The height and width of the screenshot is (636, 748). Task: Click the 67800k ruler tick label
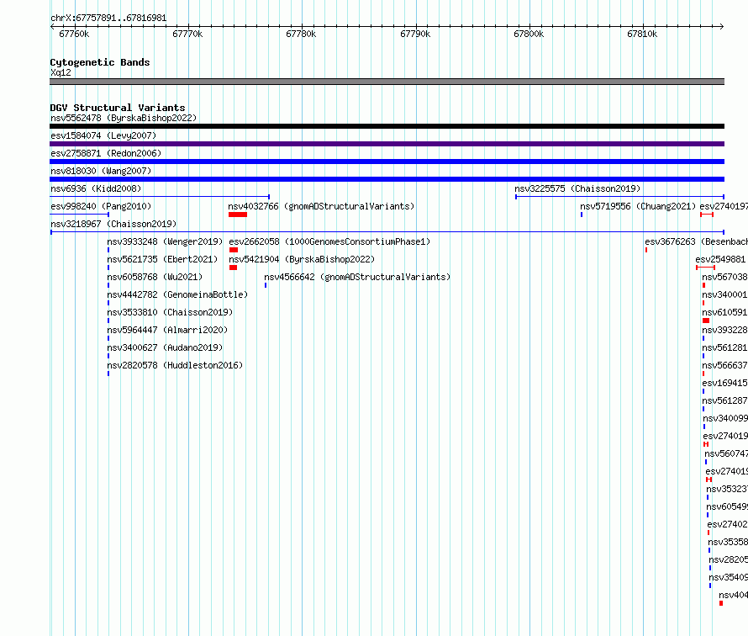(x=529, y=34)
